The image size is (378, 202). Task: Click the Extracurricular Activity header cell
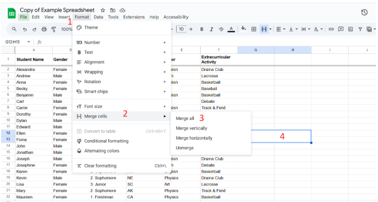coord(219,60)
